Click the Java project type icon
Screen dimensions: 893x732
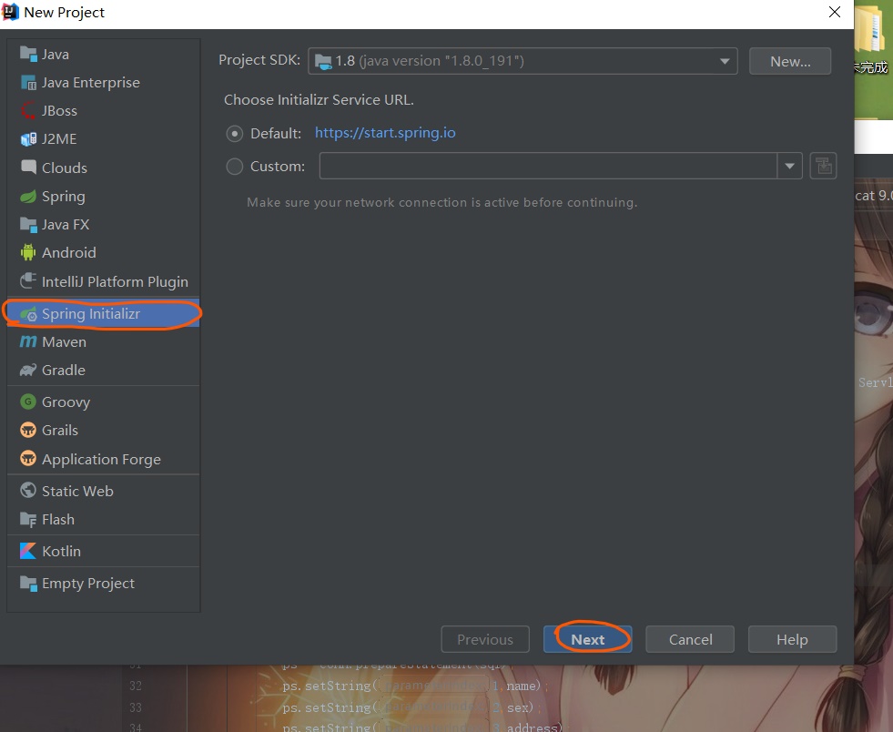click(x=28, y=54)
